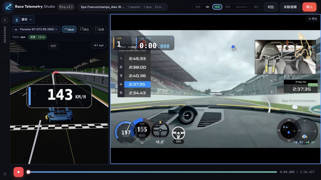Click the LAP TIME 0:00.000 overlay
Image resolution: width=321 pixels, height=180 pixels.
tap(155, 43)
